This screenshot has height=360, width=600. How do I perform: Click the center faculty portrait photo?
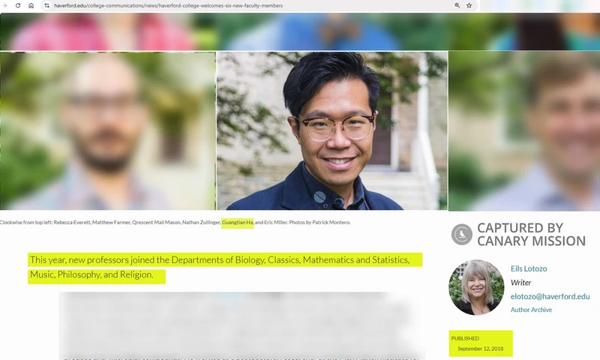(331, 130)
